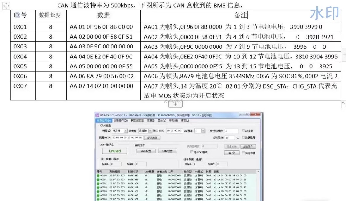Click the message list 数据 column header
The image size is (346, 201).
pos(216,171)
